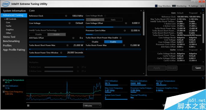The height and width of the screenshot is (110, 206).
Task: Click scroll-down arrow of Core tuning section
Action: (143, 74)
